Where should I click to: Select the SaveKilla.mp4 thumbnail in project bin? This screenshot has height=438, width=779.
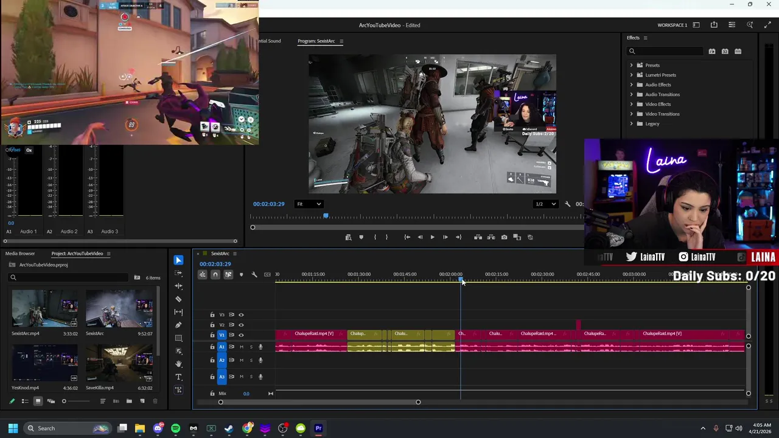point(119,363)
